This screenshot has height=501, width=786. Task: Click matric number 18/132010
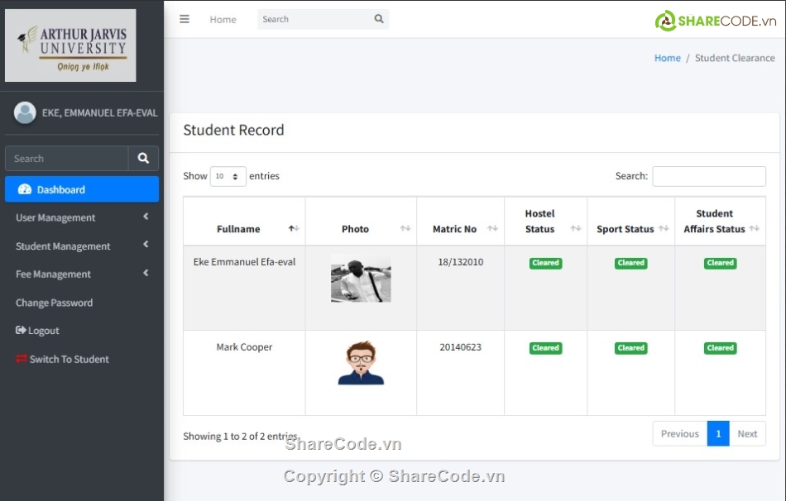coord(461,262)
